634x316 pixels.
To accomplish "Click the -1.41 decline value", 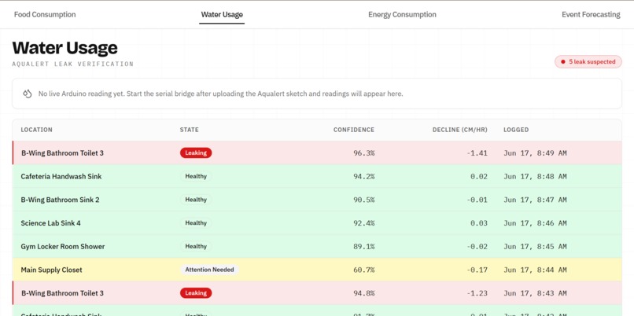I will pos(477,153).
